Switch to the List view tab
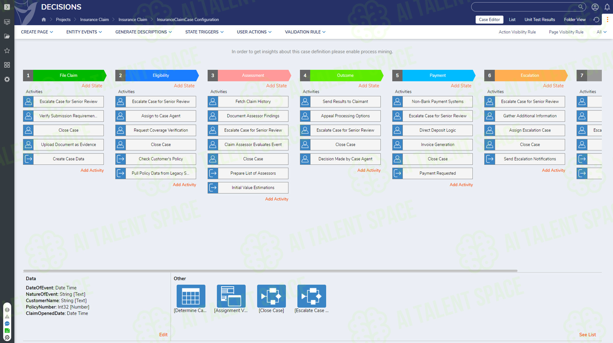The width and height of the screenshot is (613, 343). [512, 20]
